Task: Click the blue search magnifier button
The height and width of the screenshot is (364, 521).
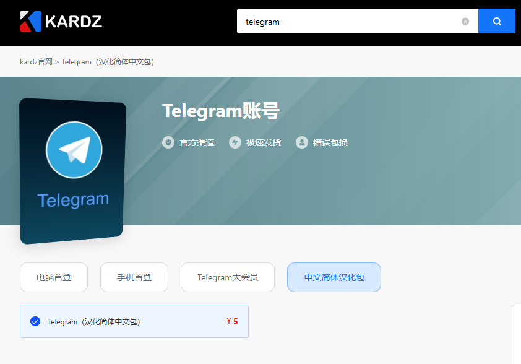Action: 497,21
